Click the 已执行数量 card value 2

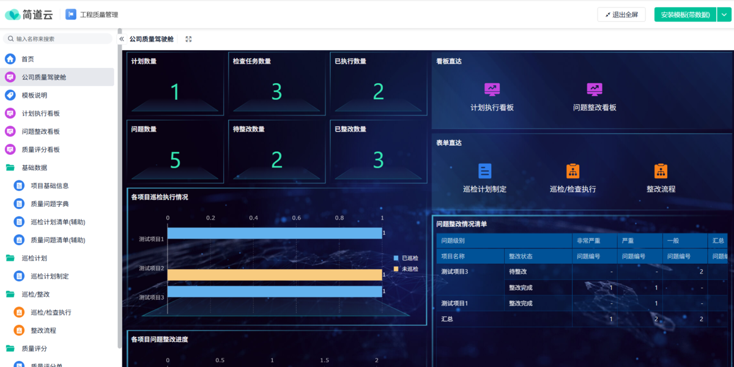[x=378, y=92]
